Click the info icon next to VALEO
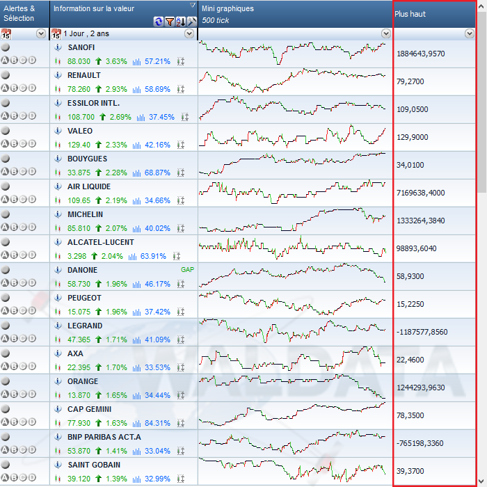487x487 pixels. [58, 131]
